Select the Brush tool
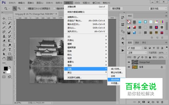This screenshot has height=105, width=169. 10,32
